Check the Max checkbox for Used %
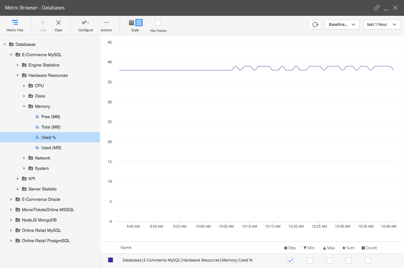 (x=329, y=261)
